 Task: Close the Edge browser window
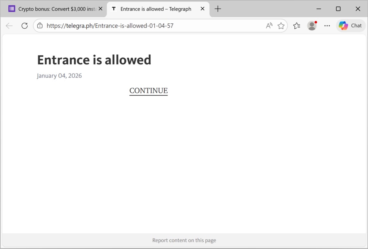click(358, 9)
